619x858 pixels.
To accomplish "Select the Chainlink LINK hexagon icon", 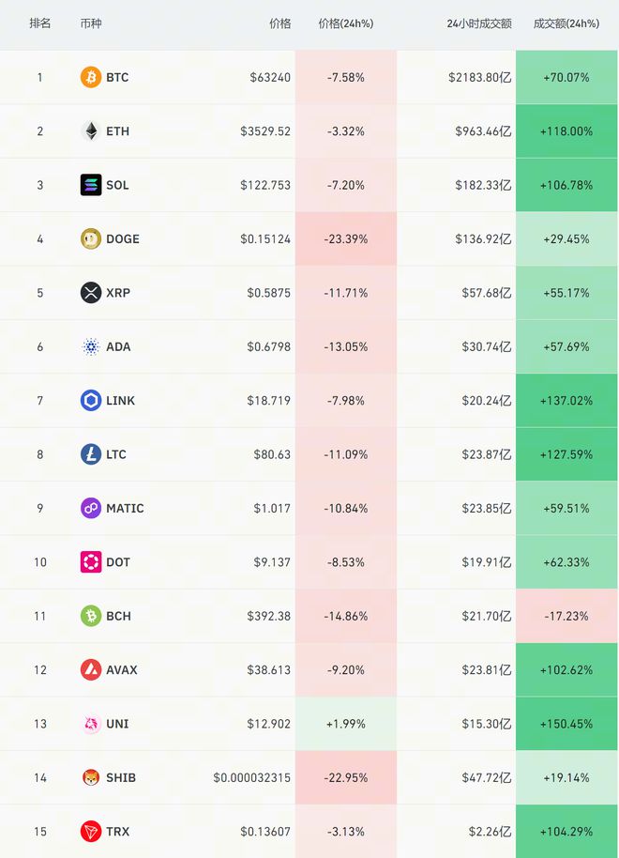I will [x=91, y=401].
